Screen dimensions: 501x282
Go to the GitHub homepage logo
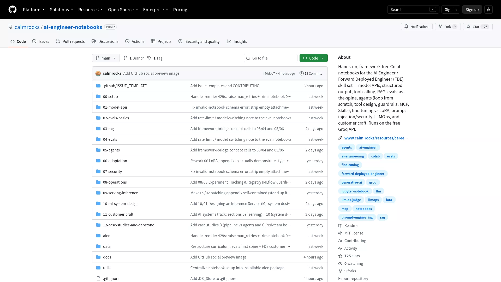[13, 10]
